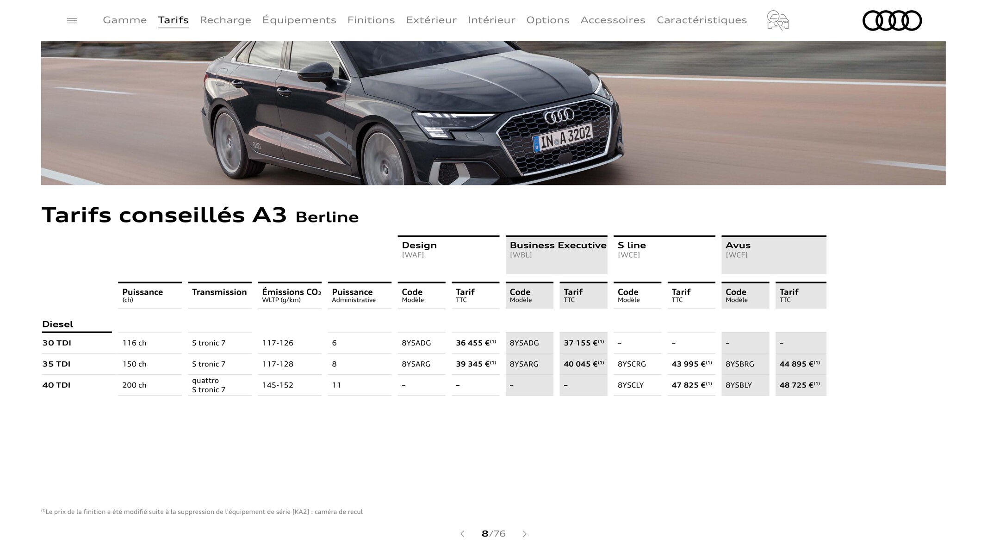The width and height of the screenshot is (987, 555).
Task: Open the Gamme tab
Action: point(125,20)
